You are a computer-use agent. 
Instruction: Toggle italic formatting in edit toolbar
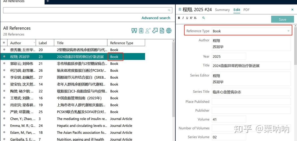point(183,18)
